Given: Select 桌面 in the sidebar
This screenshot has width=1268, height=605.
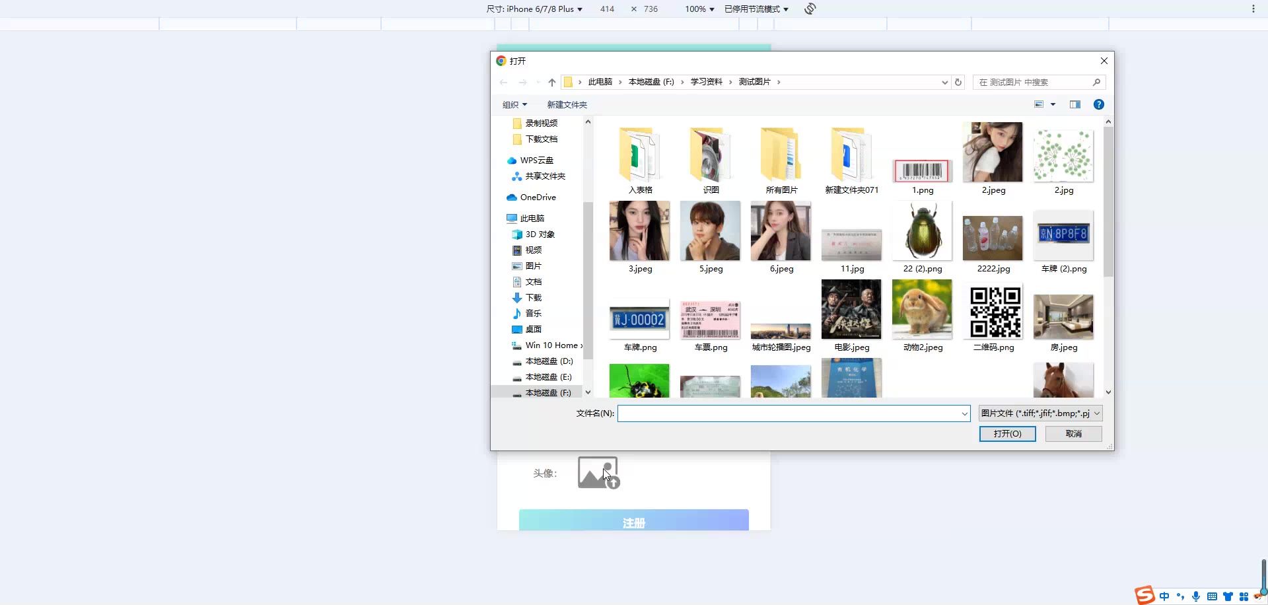Looking at the screenshot, I should 527,330.
